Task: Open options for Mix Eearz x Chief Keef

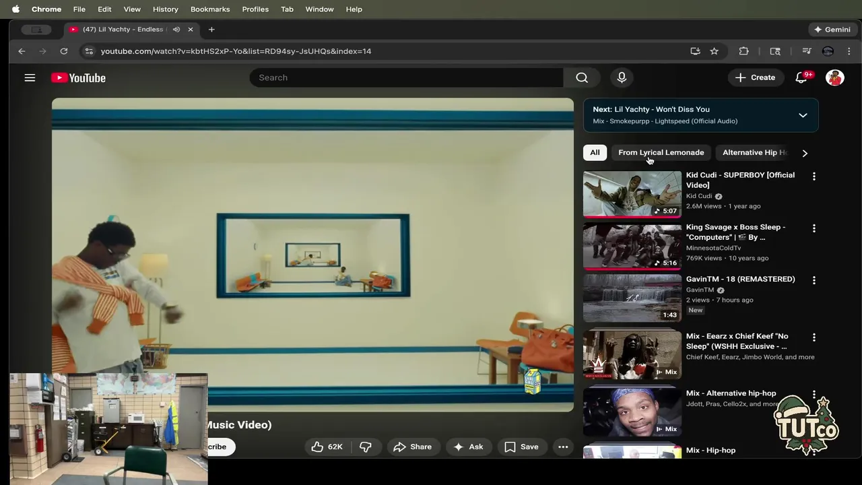Action: pos(814,337)
